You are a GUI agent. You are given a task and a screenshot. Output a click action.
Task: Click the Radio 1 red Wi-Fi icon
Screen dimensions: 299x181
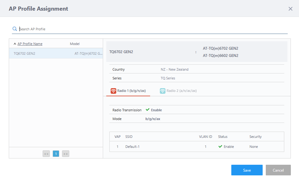pos(113,91)
